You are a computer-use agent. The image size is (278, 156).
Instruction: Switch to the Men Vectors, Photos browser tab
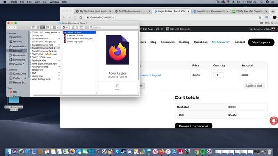pos(211,11)
